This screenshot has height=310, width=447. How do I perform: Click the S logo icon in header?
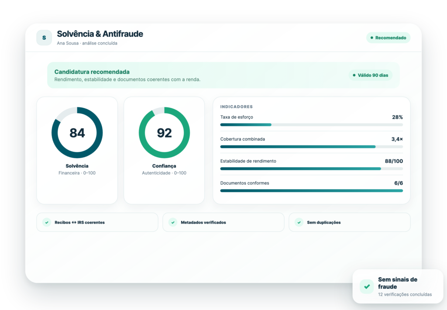point(44,38)
